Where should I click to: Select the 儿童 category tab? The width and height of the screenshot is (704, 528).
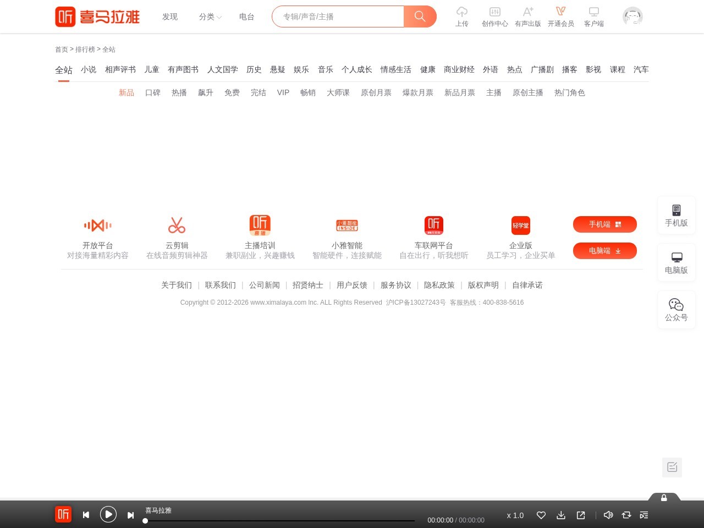(x=152, y=69)
